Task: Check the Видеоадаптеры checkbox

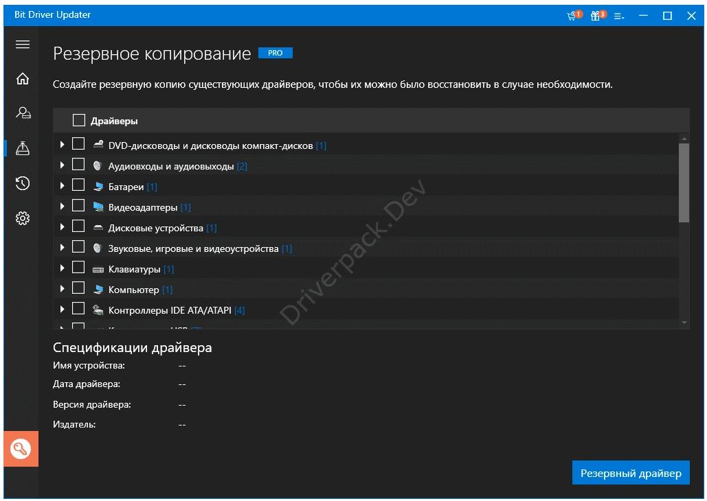Action: pos(78,205)
